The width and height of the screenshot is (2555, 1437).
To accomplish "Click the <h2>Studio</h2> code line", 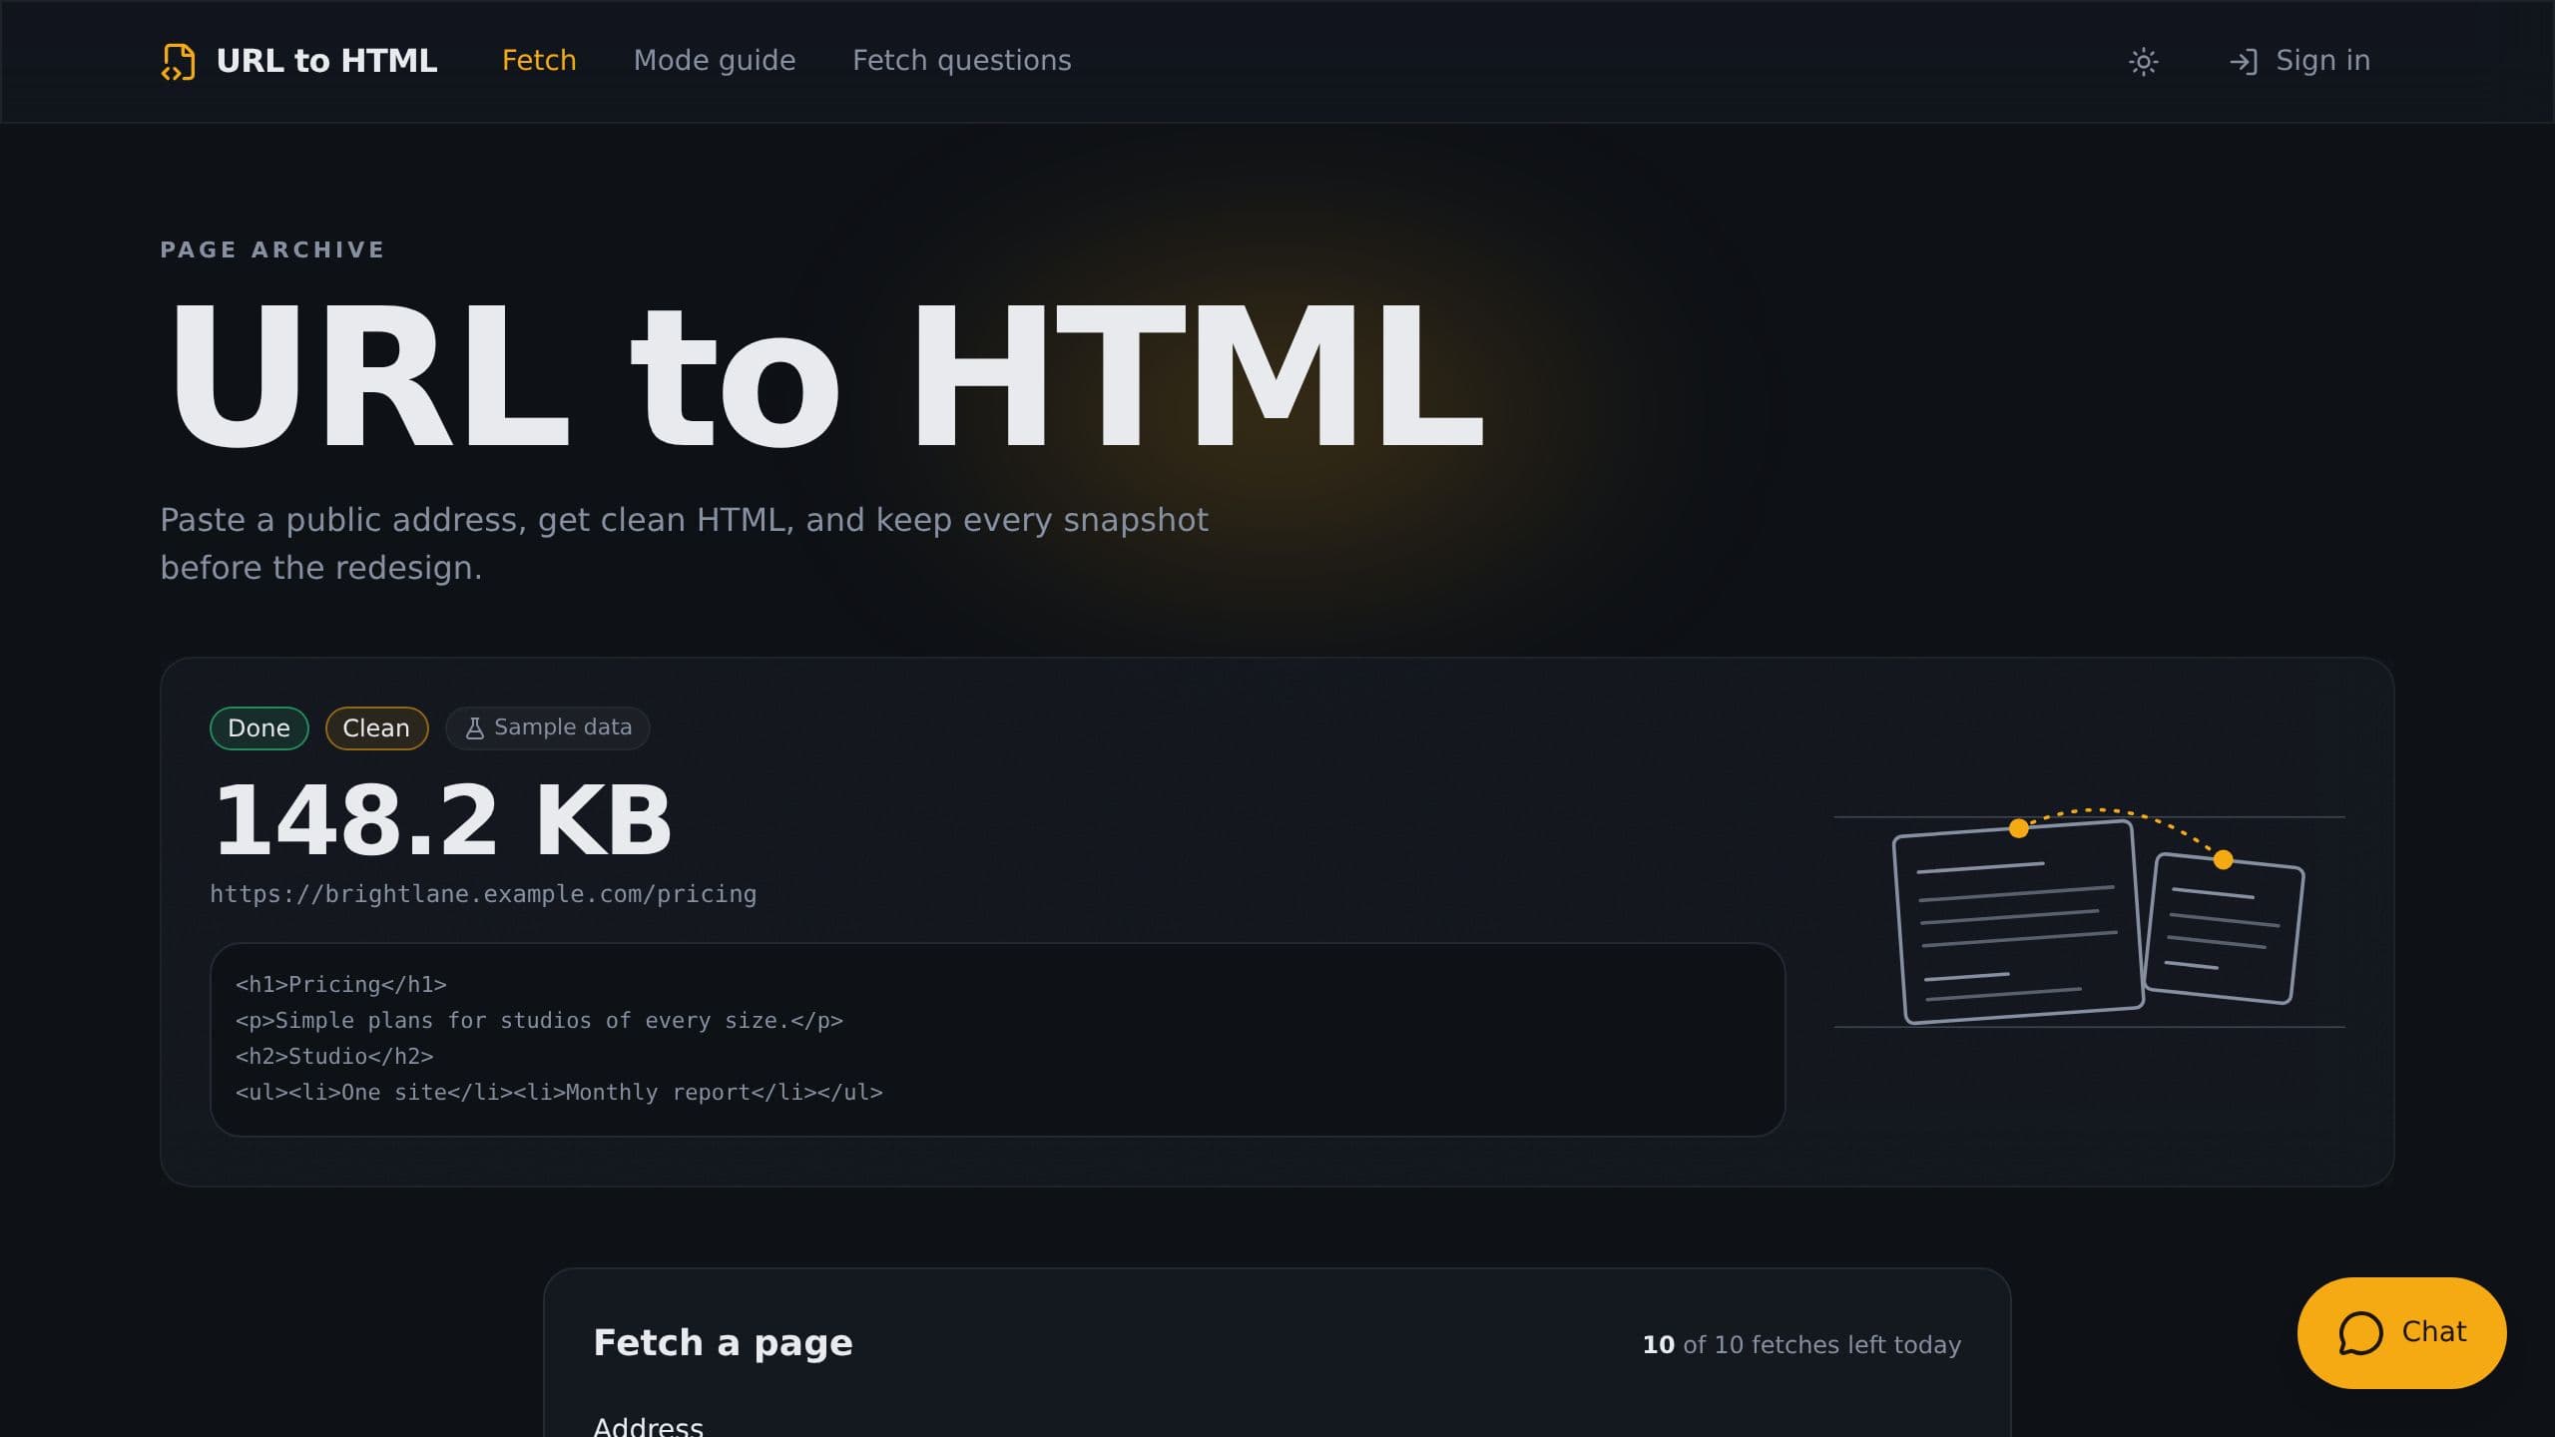I will pyautogui.click(x=334, y=1057).
